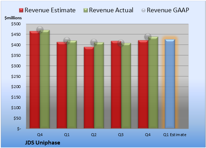Select the red Q2 revenue estimate bar
This screenshot has height=148, width=206.
[x=89, y=88]
